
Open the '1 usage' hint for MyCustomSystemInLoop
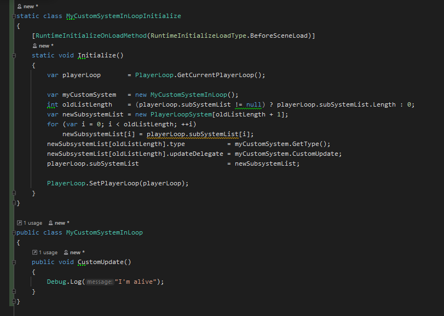pyautogui.click(x=32, y=223)
